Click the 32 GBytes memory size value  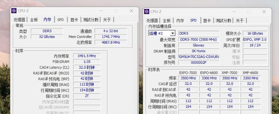point(47,37)
